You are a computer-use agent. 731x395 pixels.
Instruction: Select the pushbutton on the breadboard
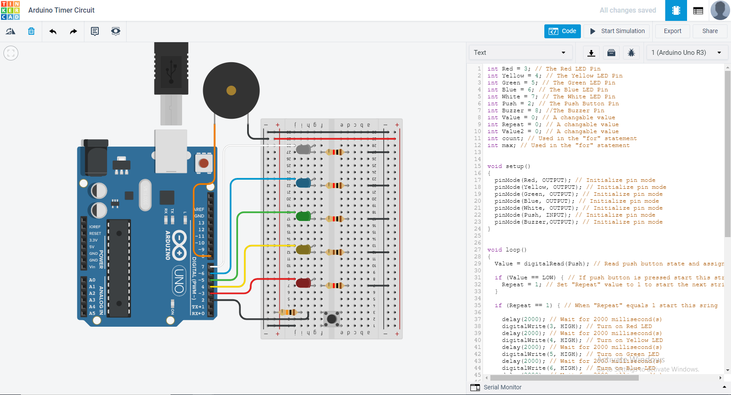pos(332,319)
